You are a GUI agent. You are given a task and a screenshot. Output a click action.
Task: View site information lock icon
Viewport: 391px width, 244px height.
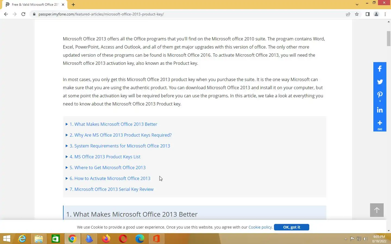(34, 14)
